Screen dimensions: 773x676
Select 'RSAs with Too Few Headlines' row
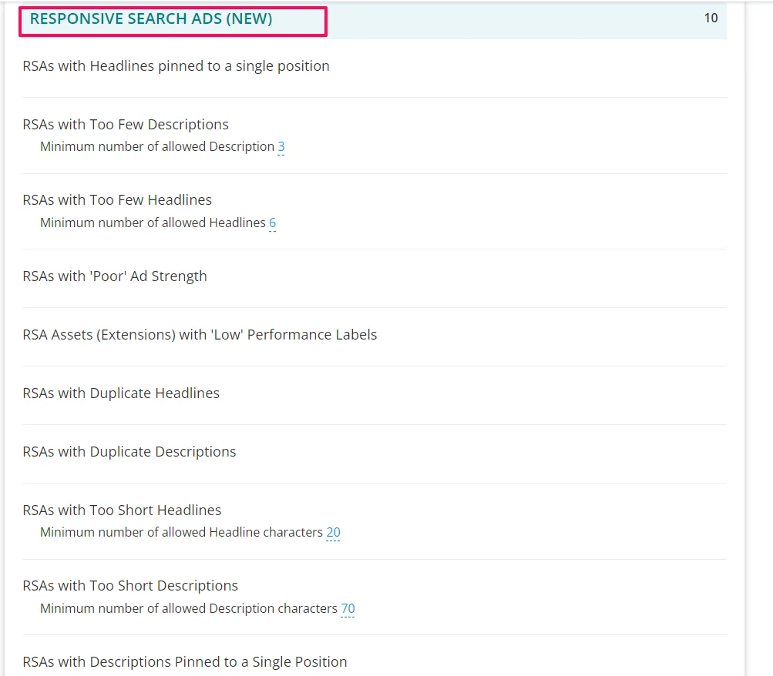pyautogui.click(x=117, y=200)
